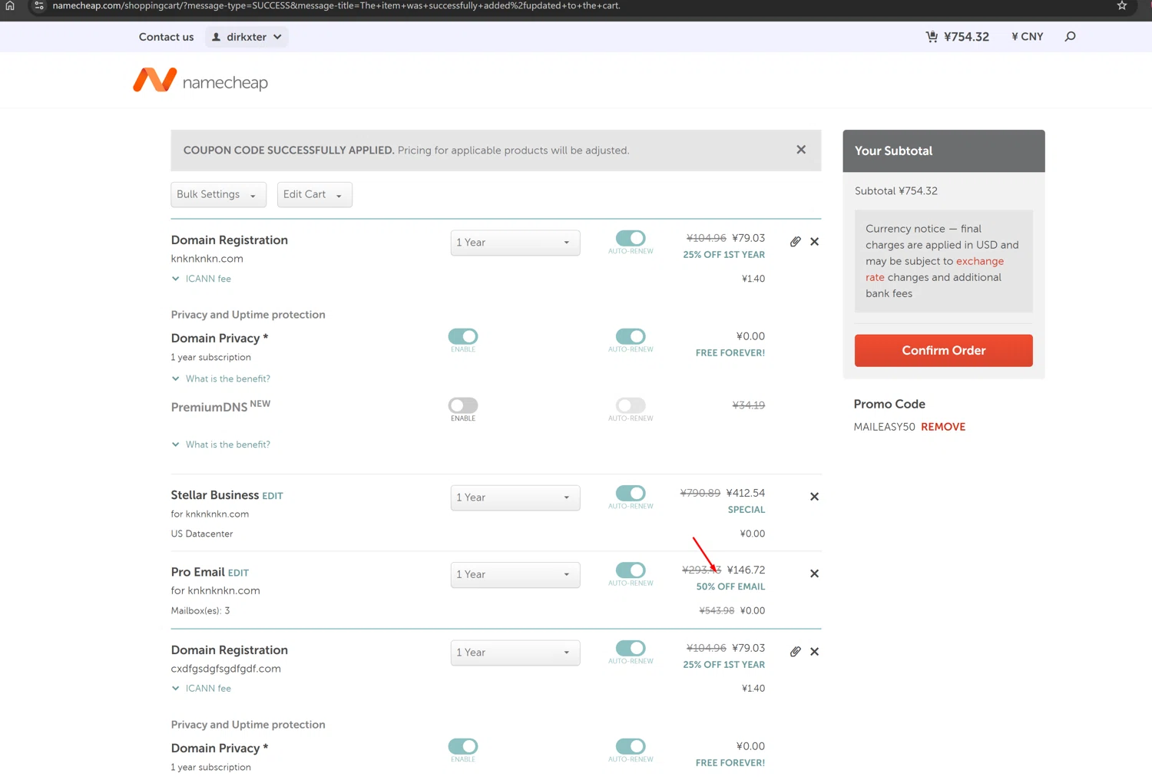Toggle auto-renew for knknknkn.com domain registration
The width and height of the screenshot is (1152, 780).
[x=631, y=239]
